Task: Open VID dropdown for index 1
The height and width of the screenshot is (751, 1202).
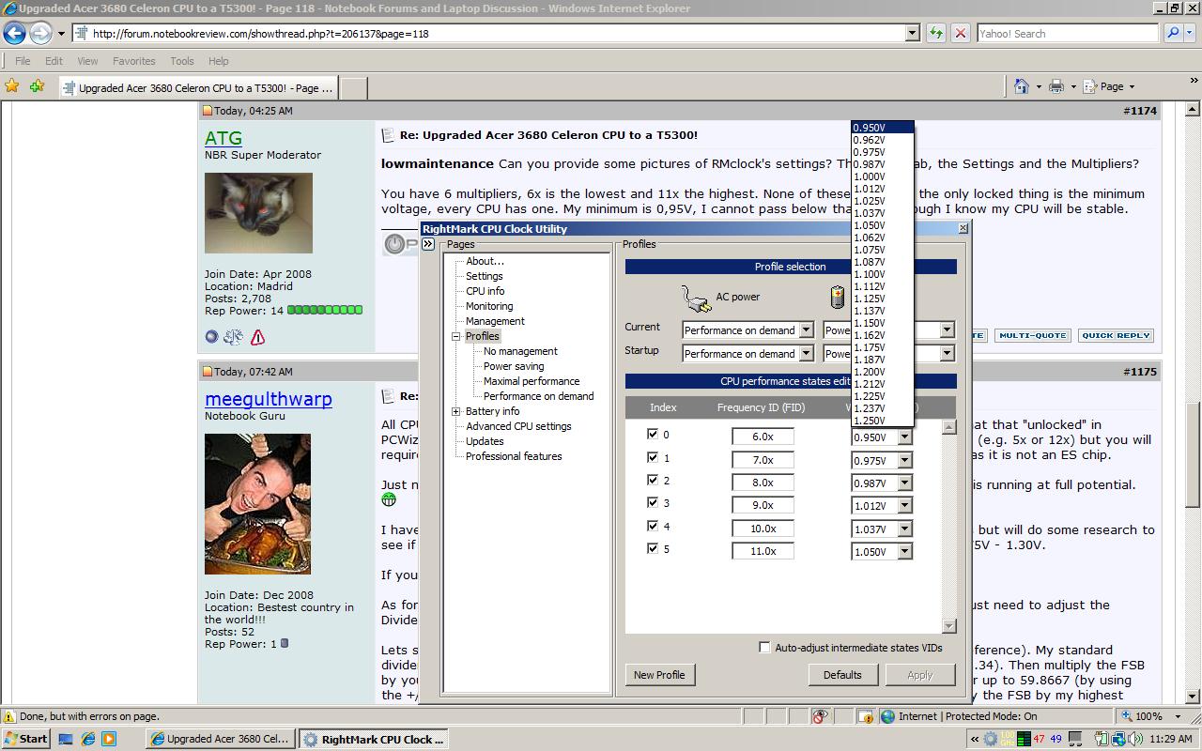Action: click(904, 460)
